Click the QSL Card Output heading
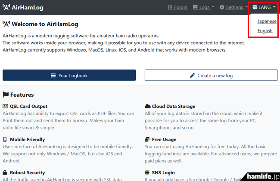This screenshot has height=181, width=280. tap(28, 106)
